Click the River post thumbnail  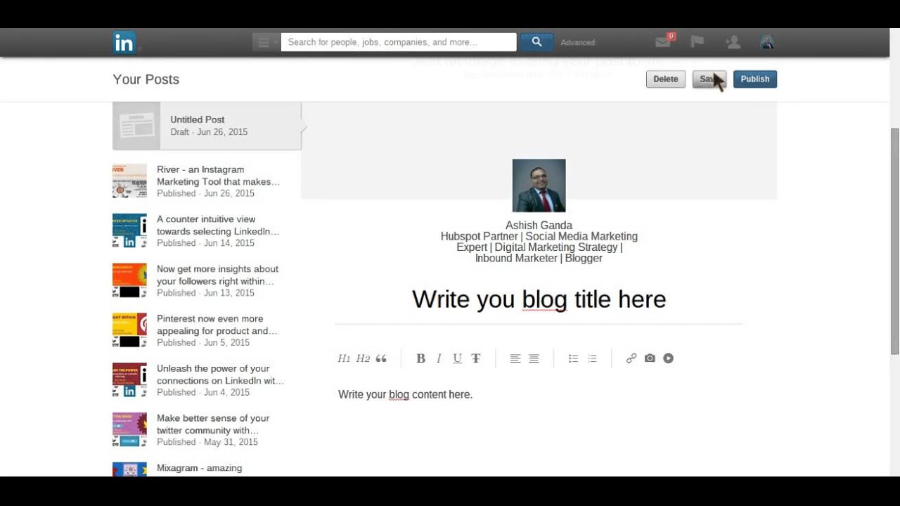[x=129, y=181]
